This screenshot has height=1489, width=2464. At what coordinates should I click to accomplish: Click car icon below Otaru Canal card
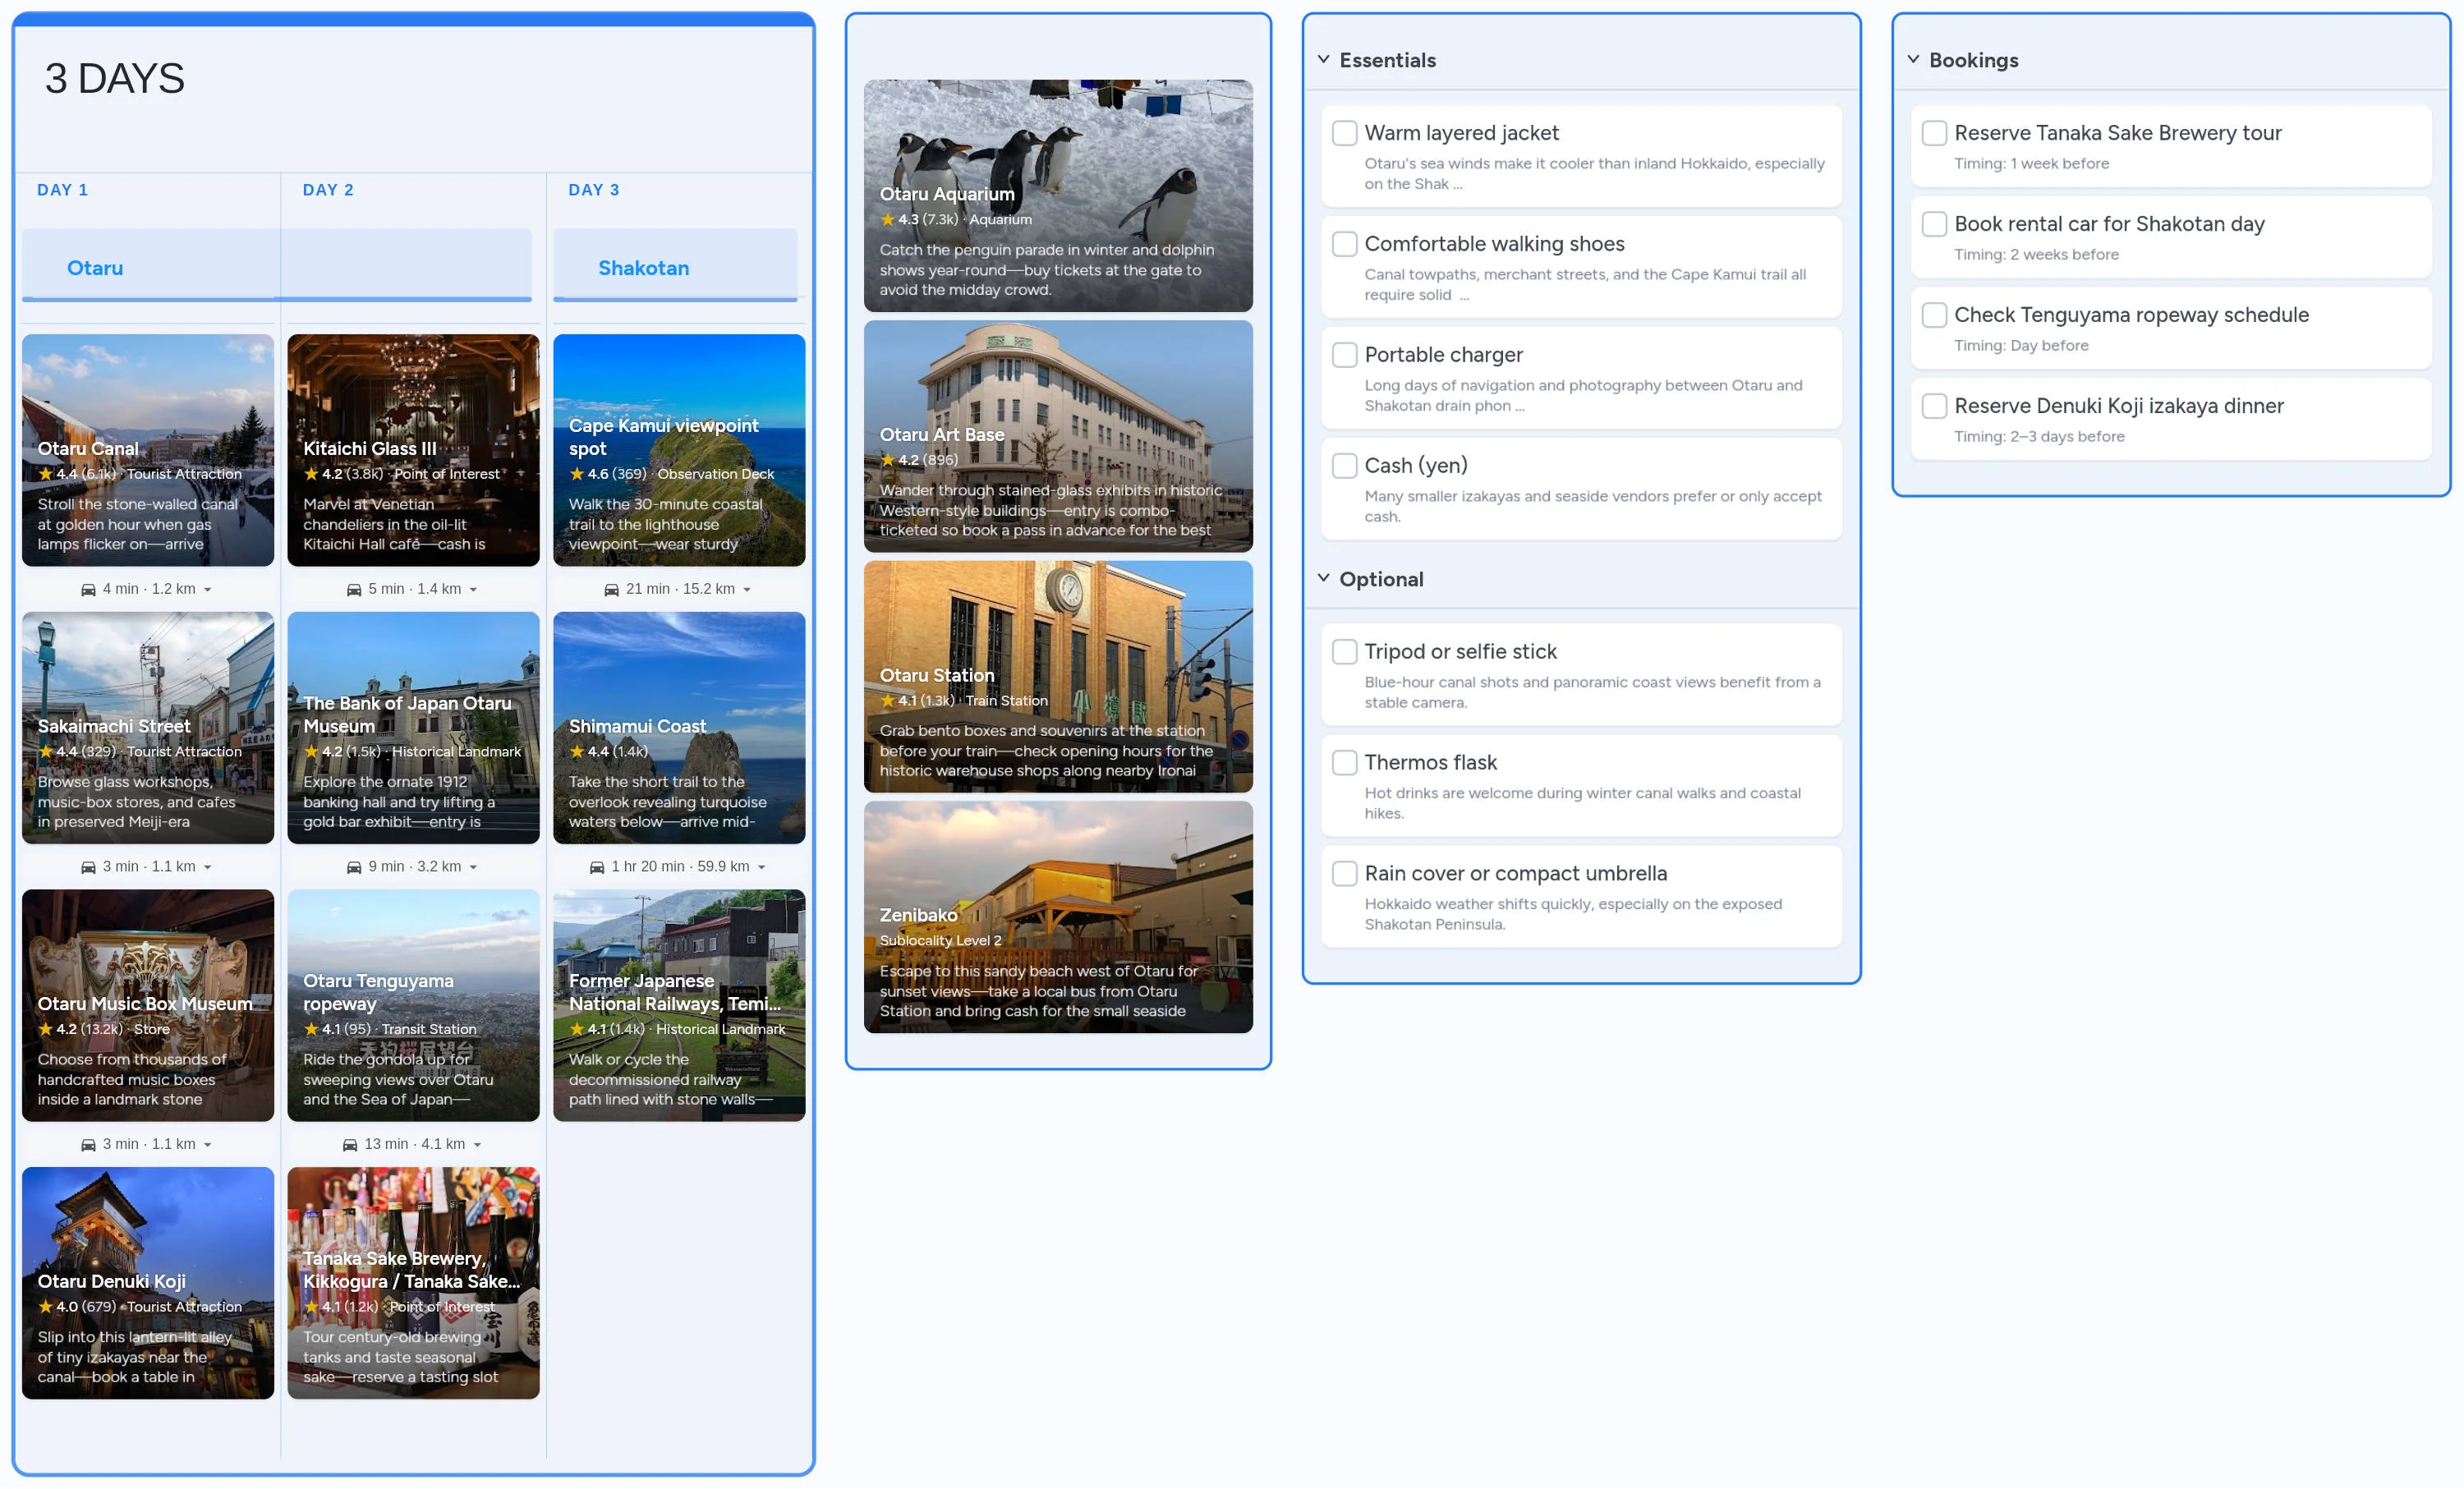[x=88, y=590]
